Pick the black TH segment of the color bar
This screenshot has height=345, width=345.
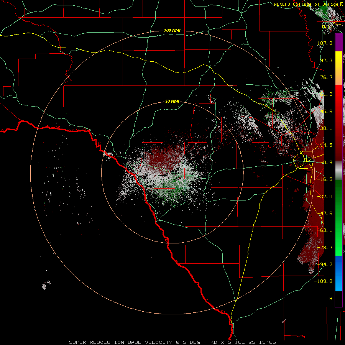coord(338,299)
